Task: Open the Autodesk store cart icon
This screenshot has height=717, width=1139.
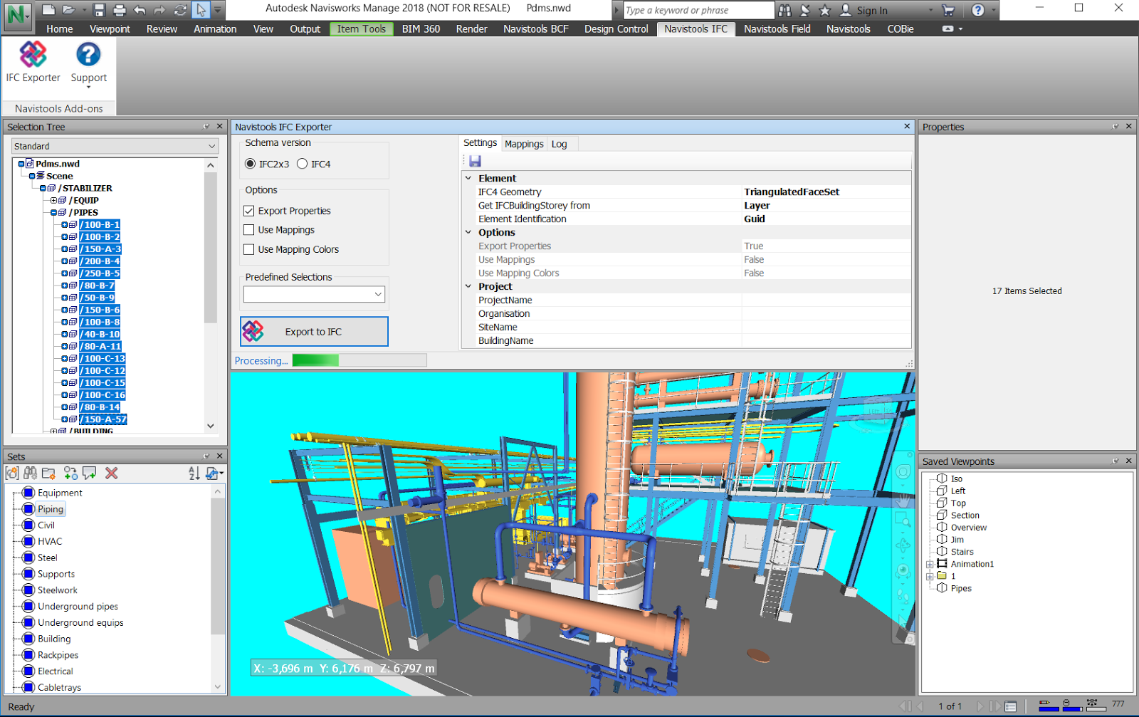Action: (948, 10)
